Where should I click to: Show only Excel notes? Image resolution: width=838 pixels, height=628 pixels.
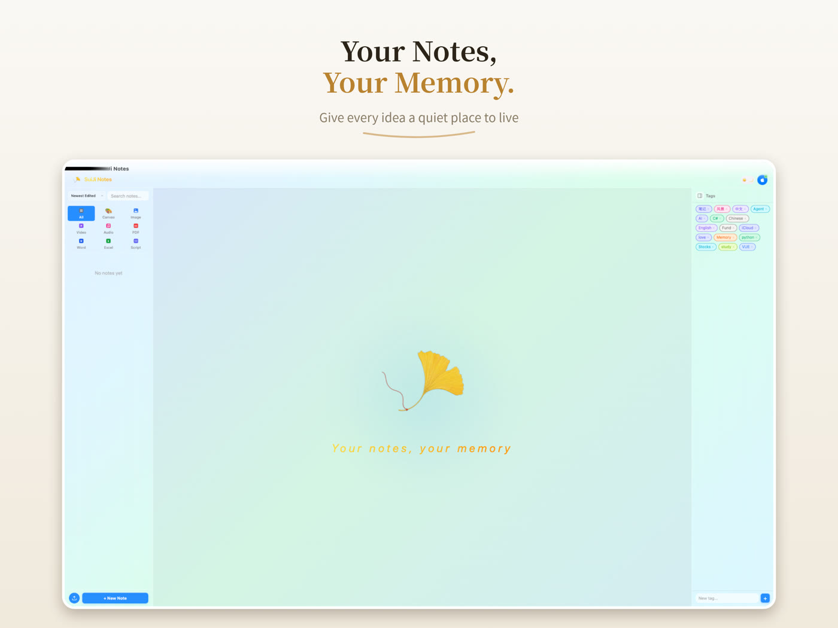(x=108, y=244)
